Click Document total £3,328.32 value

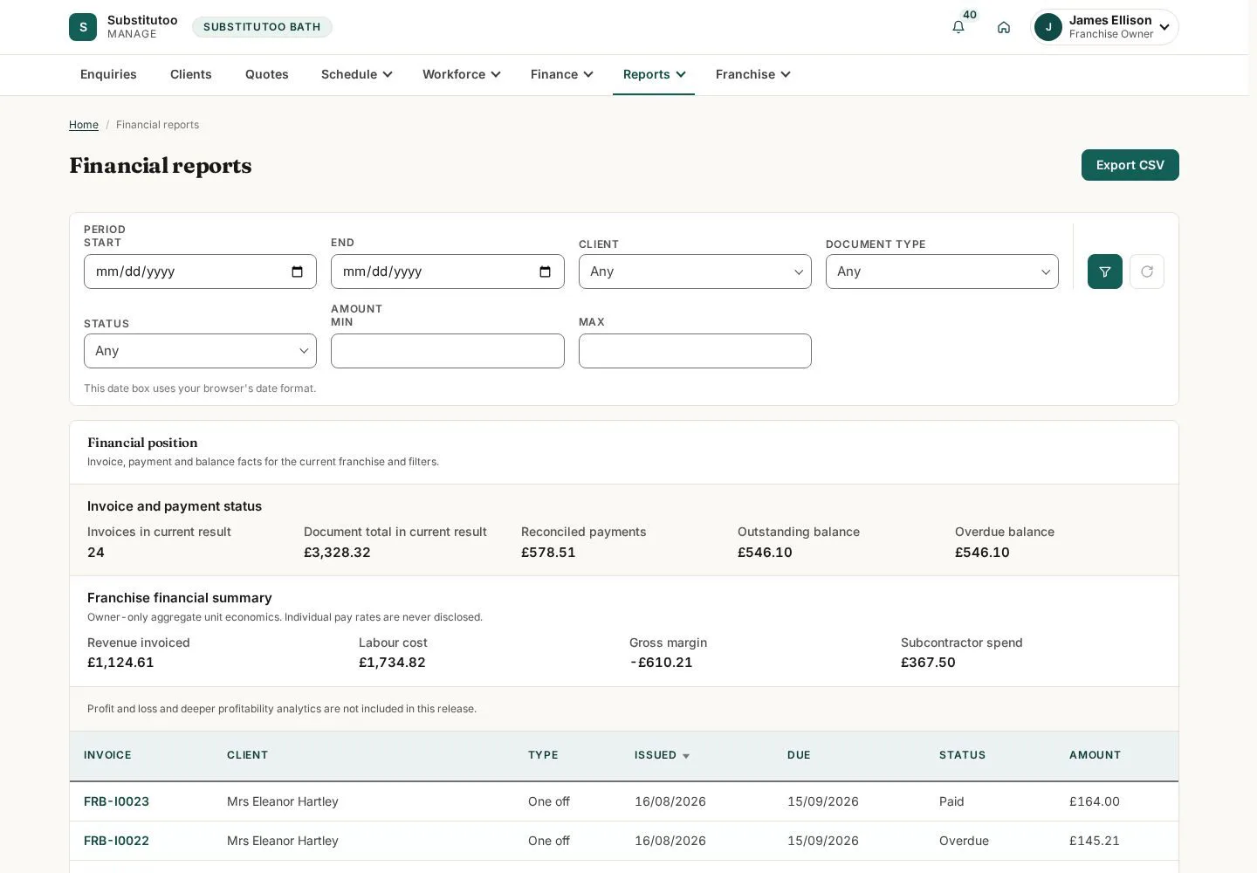click(x=337, y=553)
